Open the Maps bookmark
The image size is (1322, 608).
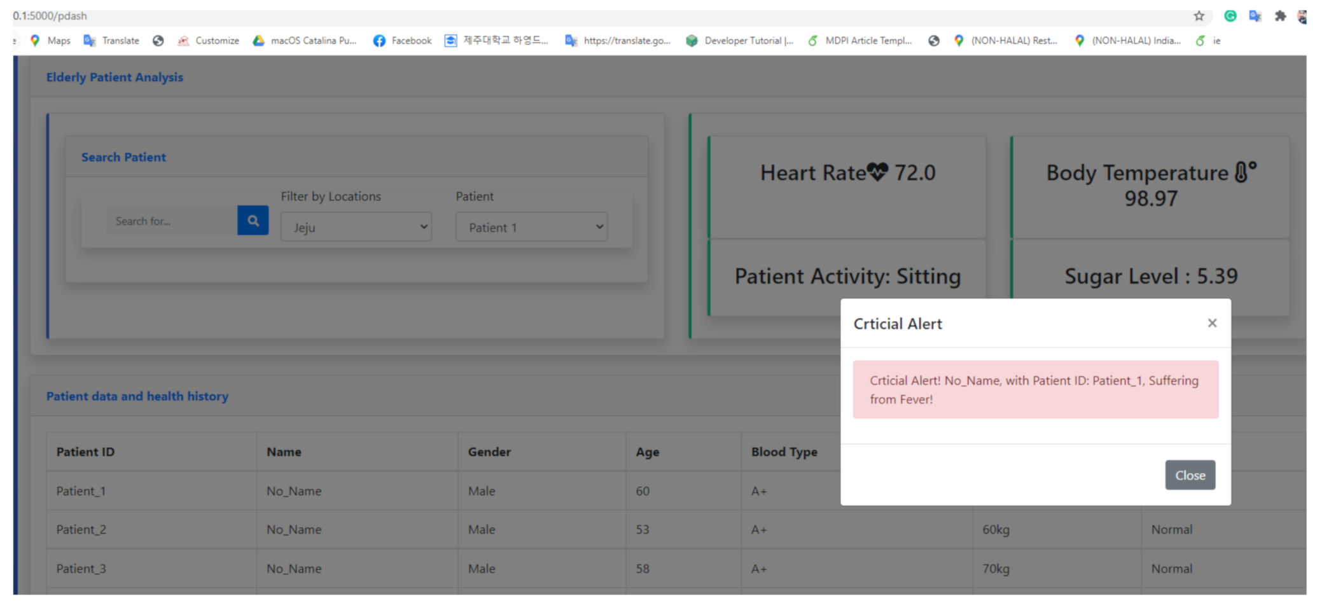50,41
